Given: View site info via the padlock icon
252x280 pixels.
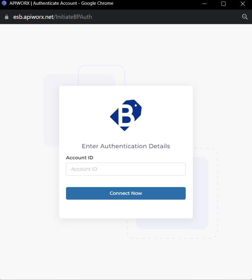Looking at the screenshot, I should point(7,17).
